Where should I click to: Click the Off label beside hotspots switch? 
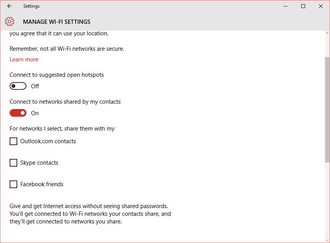tap(35, 86)
